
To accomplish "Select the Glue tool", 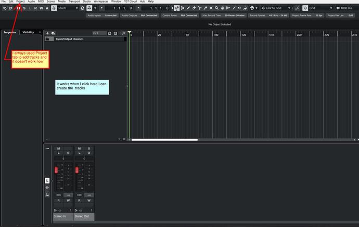I will [206, 8].
